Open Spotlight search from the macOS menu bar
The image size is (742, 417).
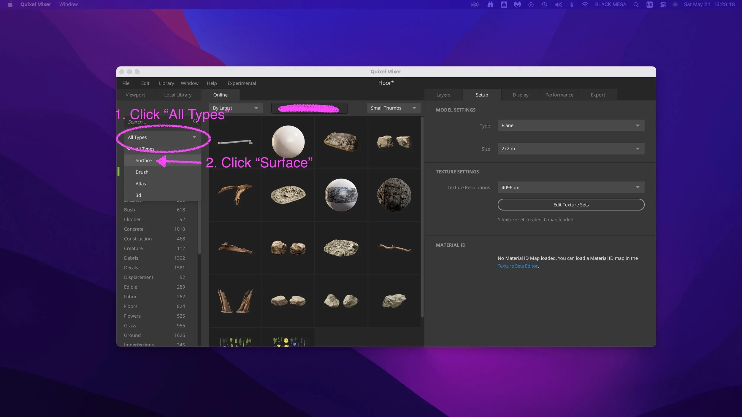[x=636, y=4]
